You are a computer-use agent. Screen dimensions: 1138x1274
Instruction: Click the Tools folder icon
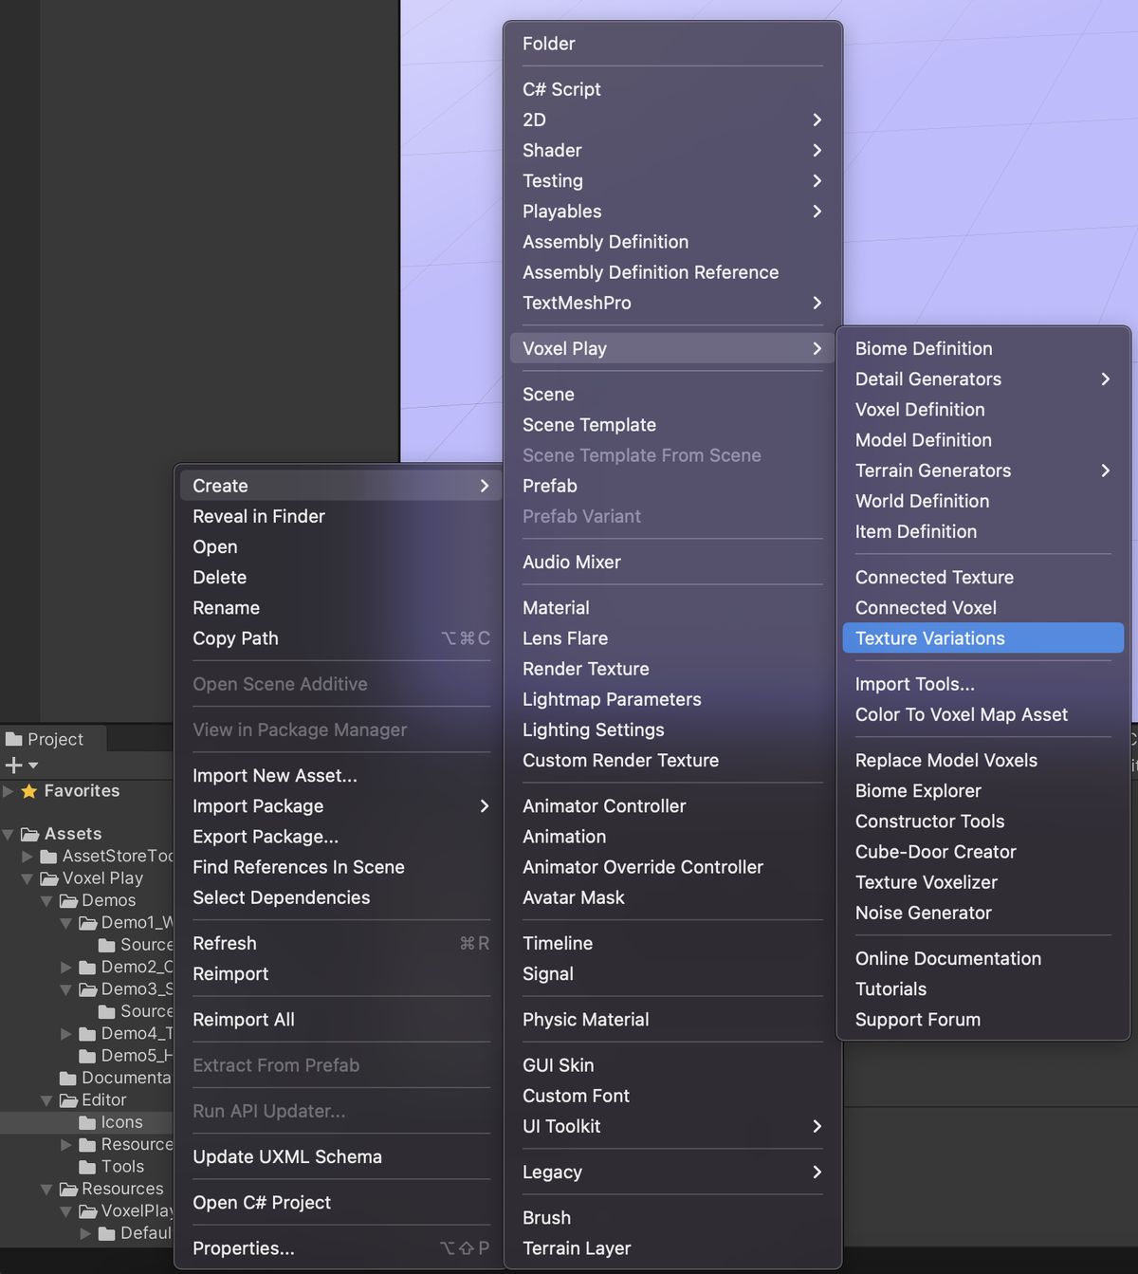point(88,1167)
